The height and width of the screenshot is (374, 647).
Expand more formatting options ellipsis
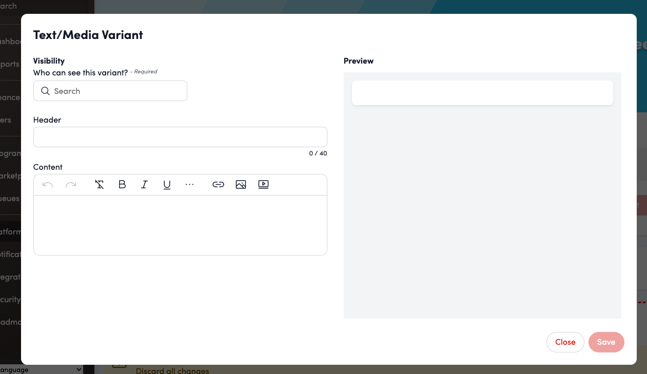190,185
